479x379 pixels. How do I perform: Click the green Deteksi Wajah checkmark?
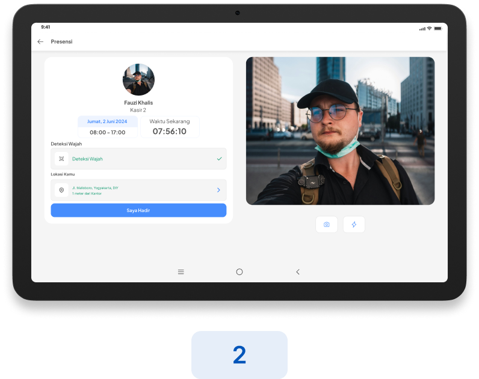(x=219, y=159)
